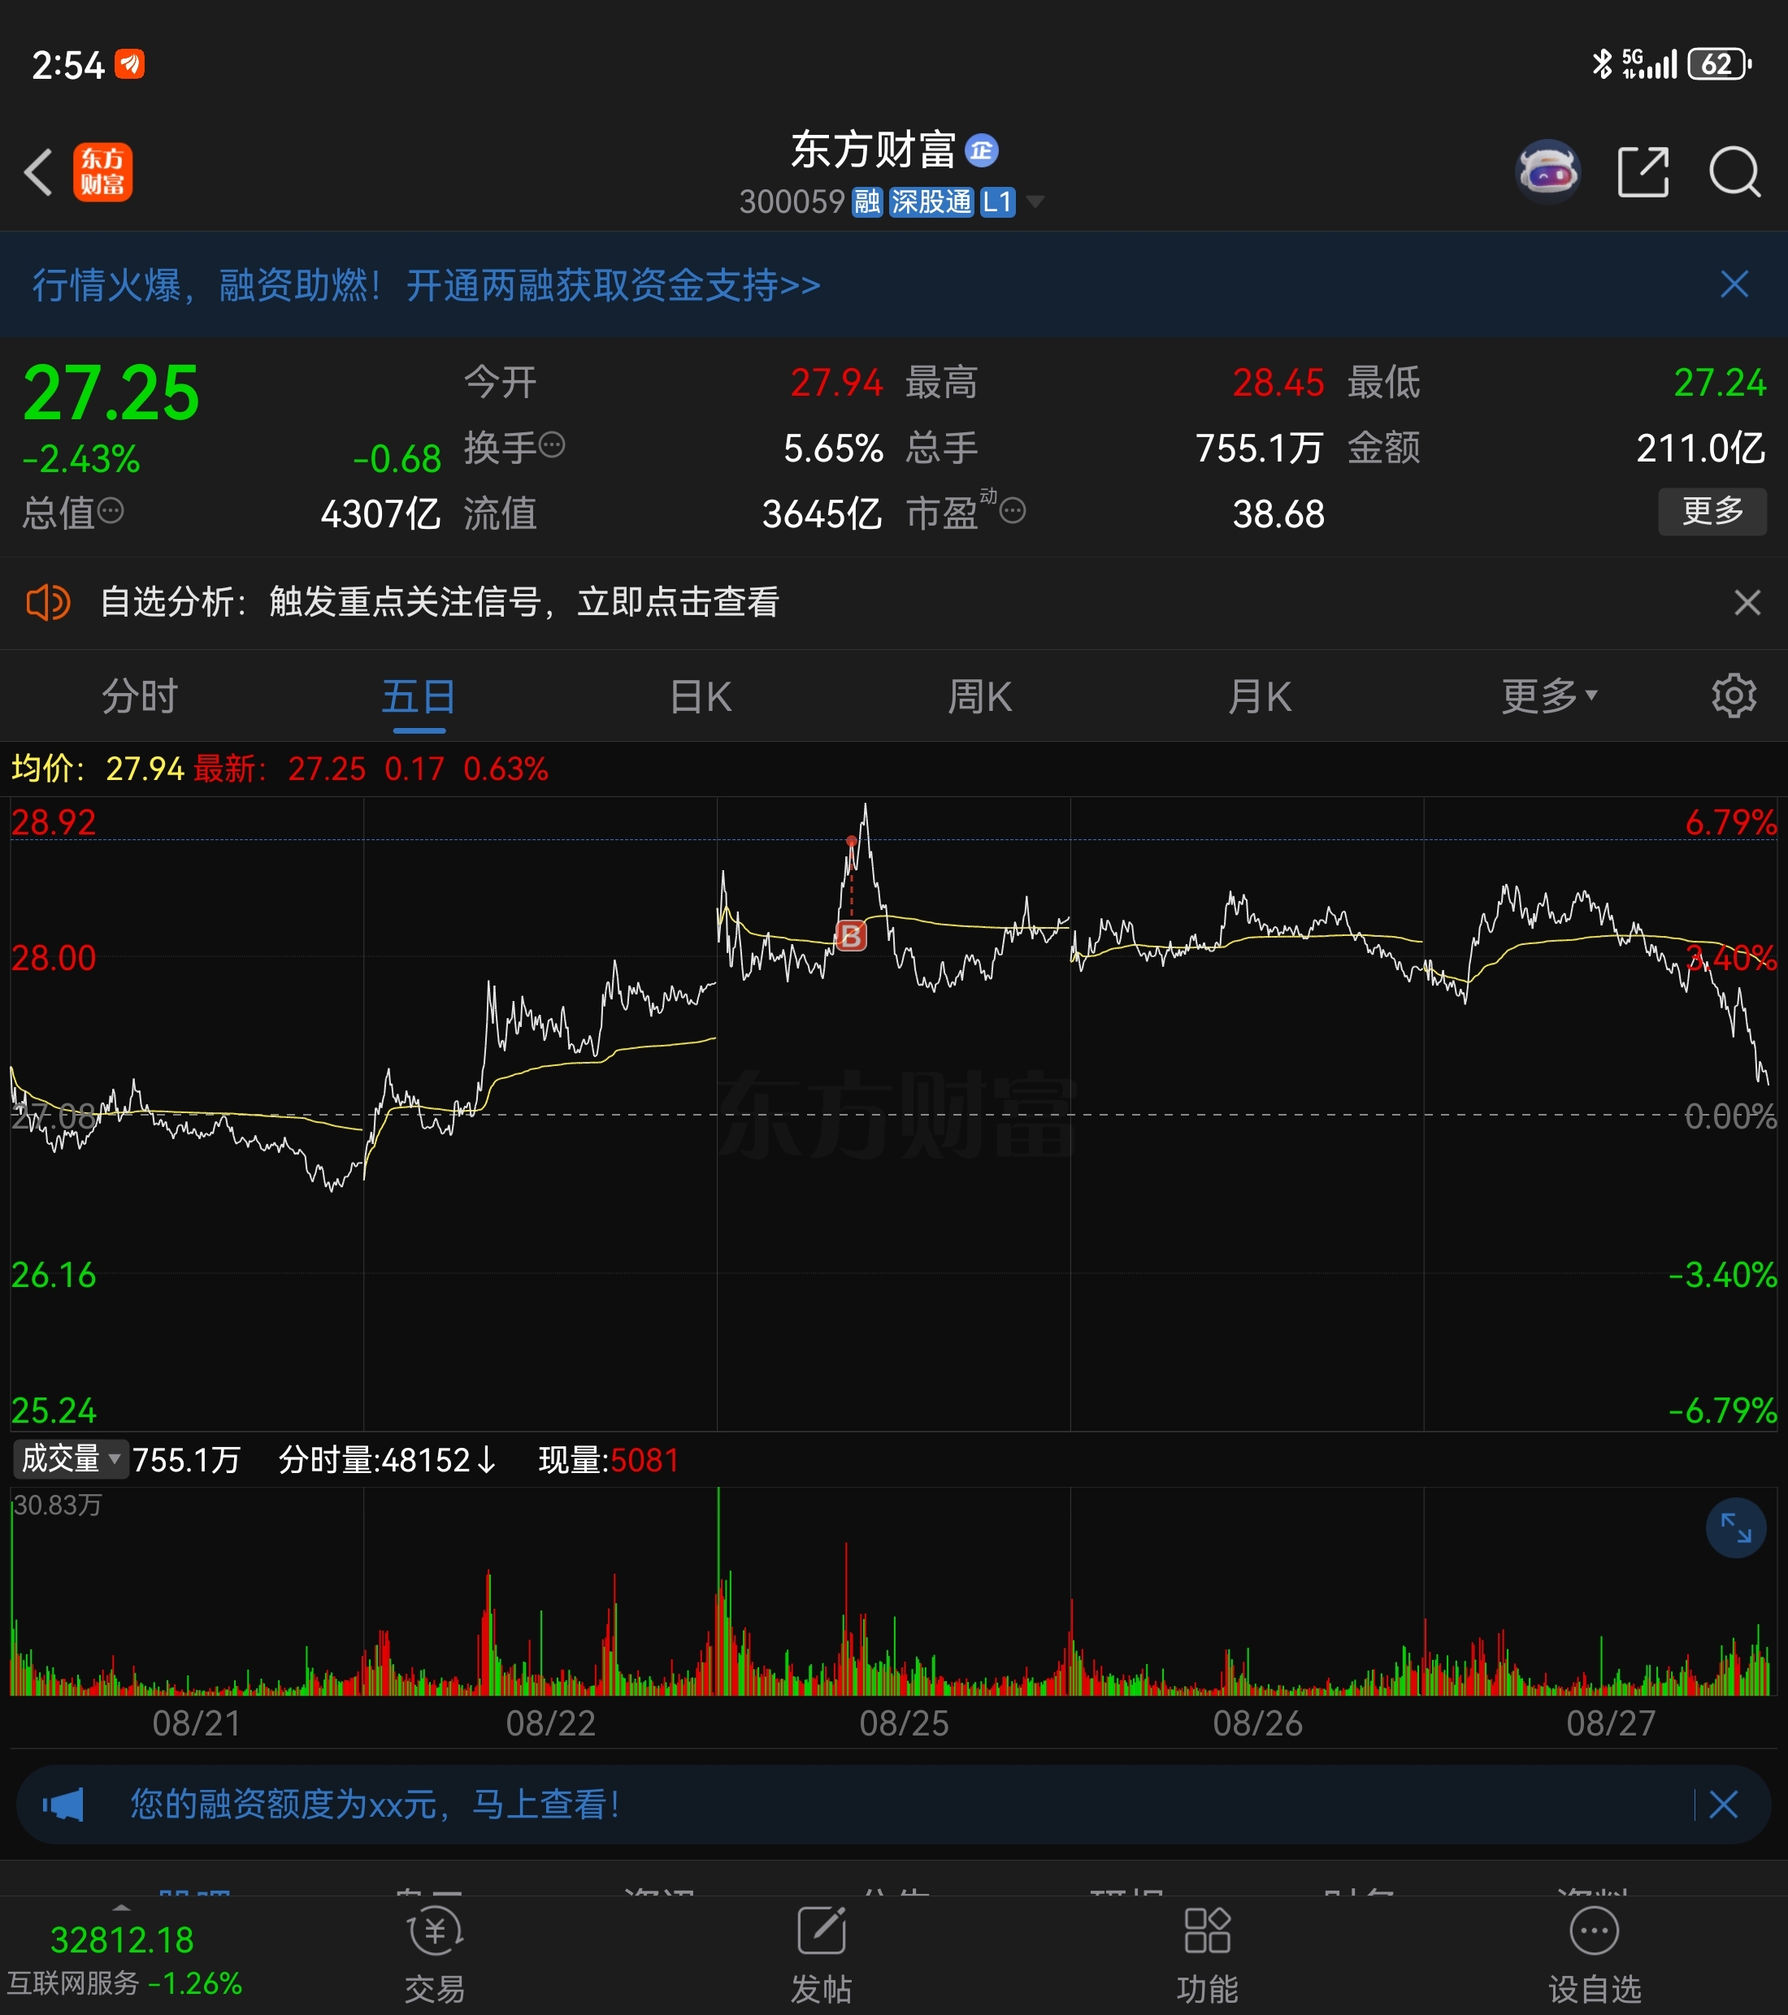Click the 更多 quote details button
This screenshot has width=1788, height=2015.
tap(1712, 512)
